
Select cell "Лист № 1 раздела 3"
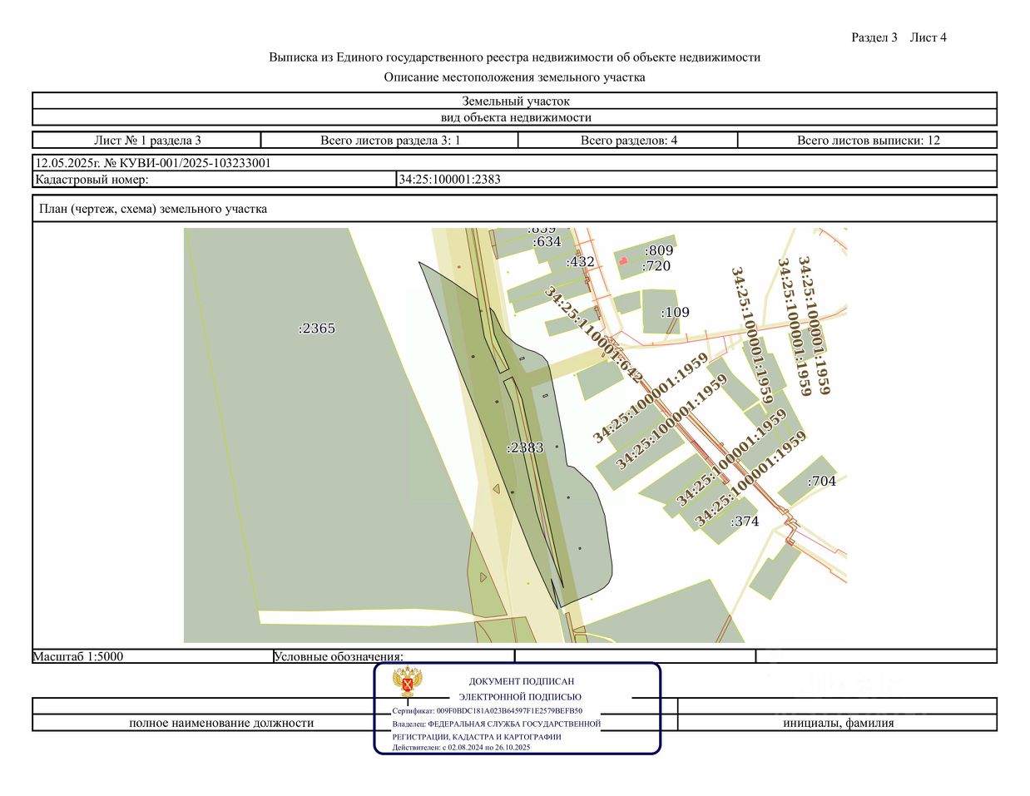pyautogui.click(x=147, y=141)
